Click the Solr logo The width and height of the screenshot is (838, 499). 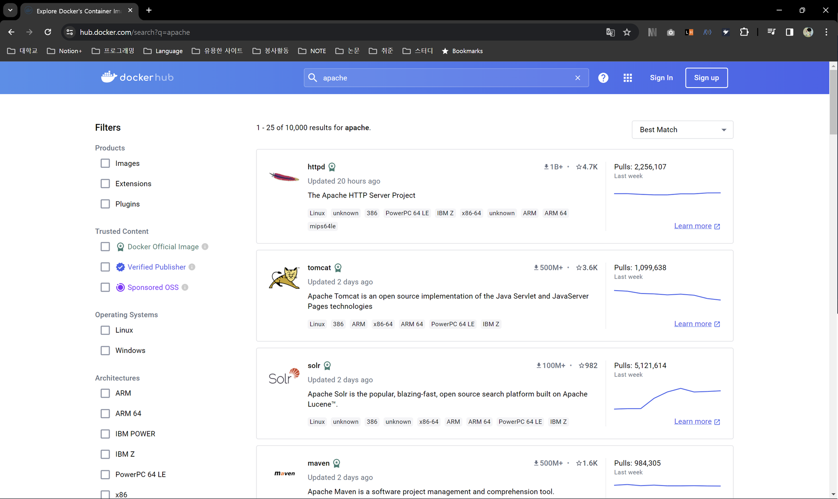click(x=284, y=376)
